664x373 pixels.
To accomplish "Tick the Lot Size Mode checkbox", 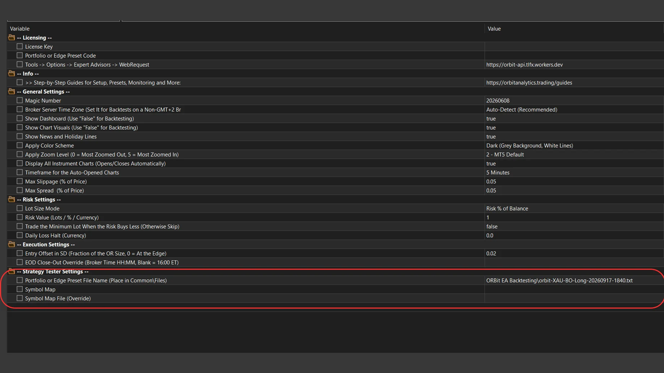I will click(20, 208).
